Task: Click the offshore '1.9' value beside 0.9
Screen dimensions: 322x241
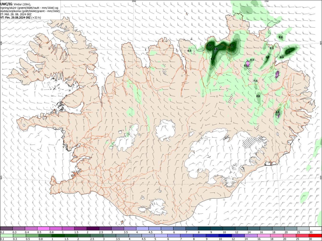Action: (288, 51)
